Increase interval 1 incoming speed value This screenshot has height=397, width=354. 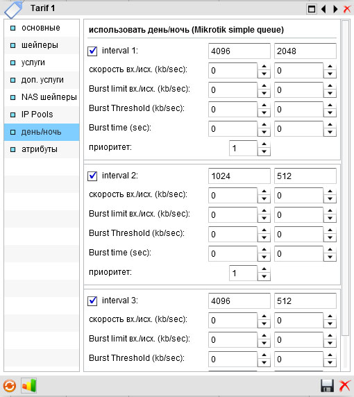(x=264, y=67)
